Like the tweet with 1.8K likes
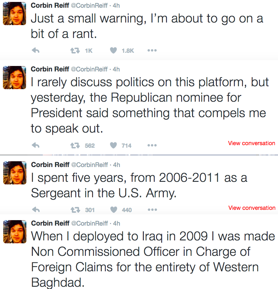The image size is (278, 289). coord(114,50)
